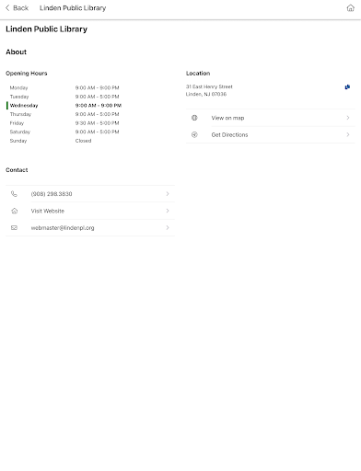Expand the Get Directions chevron
This screenshot has width=361, height=471.
348,134
